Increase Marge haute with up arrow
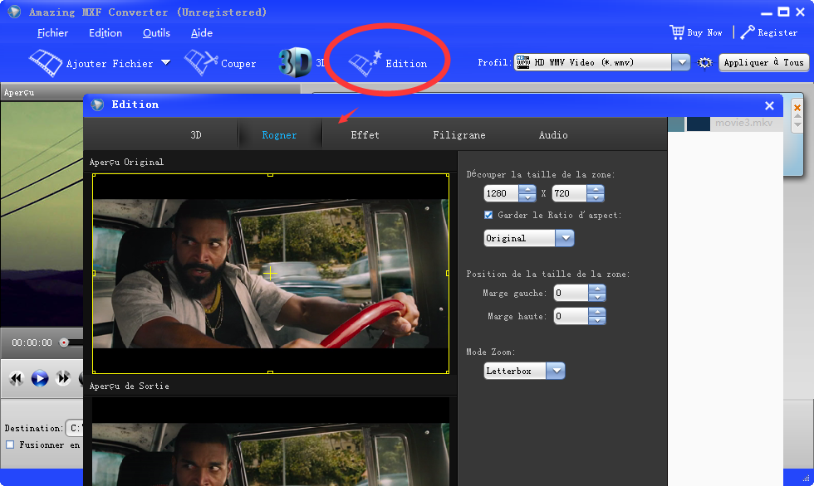This screenshot has width=814, height=486. [x=597, y=312]
